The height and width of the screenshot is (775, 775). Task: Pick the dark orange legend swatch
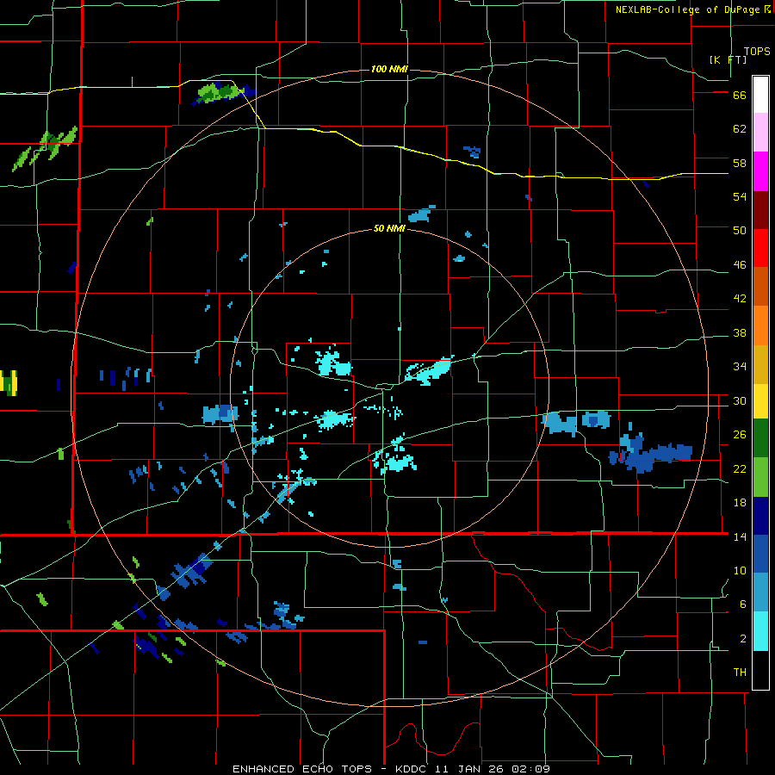tap(760, 286)
